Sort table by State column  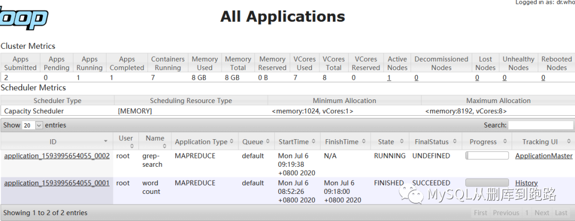[389, 142]
